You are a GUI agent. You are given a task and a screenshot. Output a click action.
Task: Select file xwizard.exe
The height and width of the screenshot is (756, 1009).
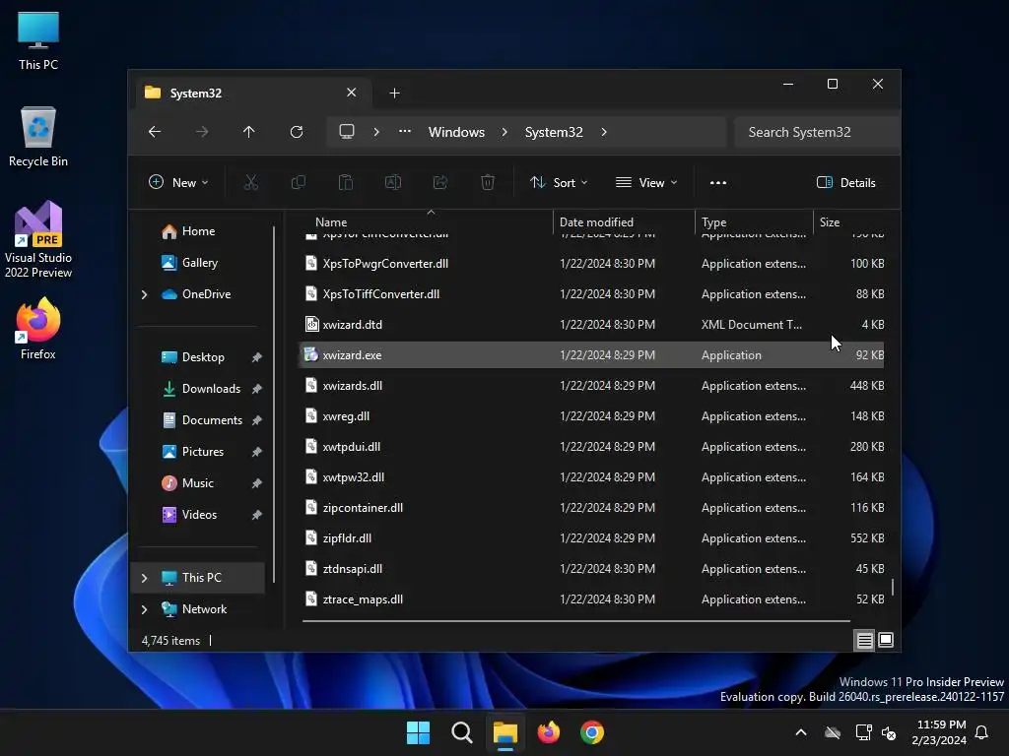591,354
